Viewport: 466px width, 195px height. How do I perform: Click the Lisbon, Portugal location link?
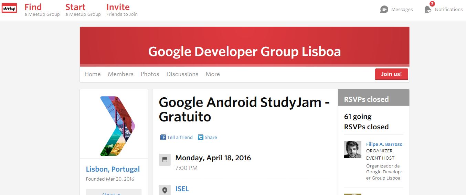point(113,169)
